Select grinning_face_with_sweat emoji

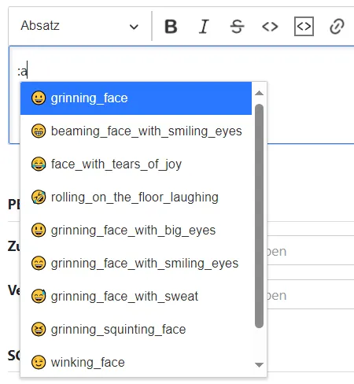[x=136, y=297]
